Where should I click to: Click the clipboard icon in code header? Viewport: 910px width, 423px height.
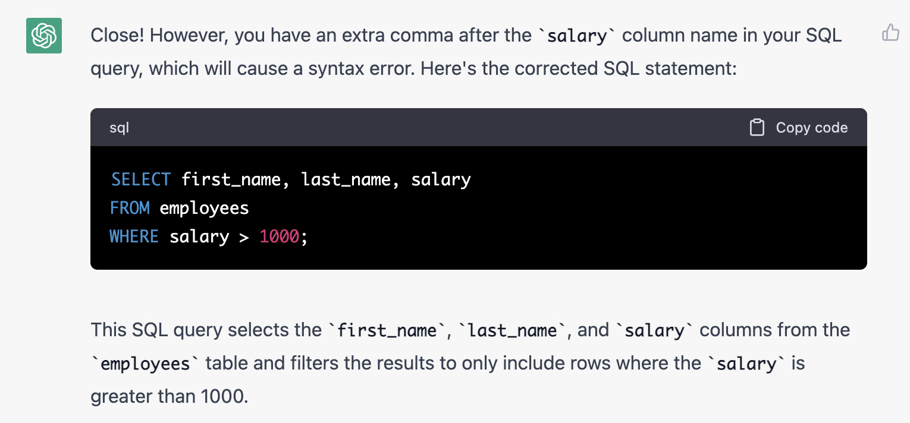(757, 128)
